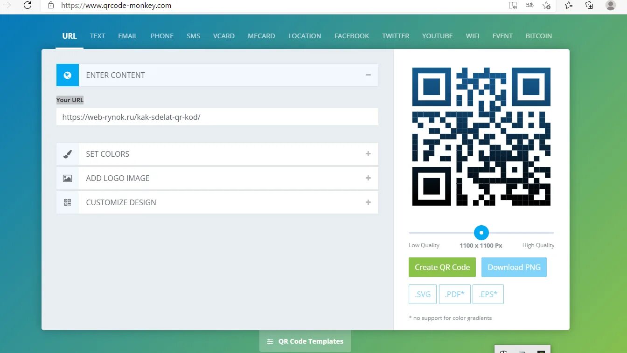This screenshot has width=627, height=353.
Task: Open the FACEBOOK tab
Action: [x=352, y=36]
